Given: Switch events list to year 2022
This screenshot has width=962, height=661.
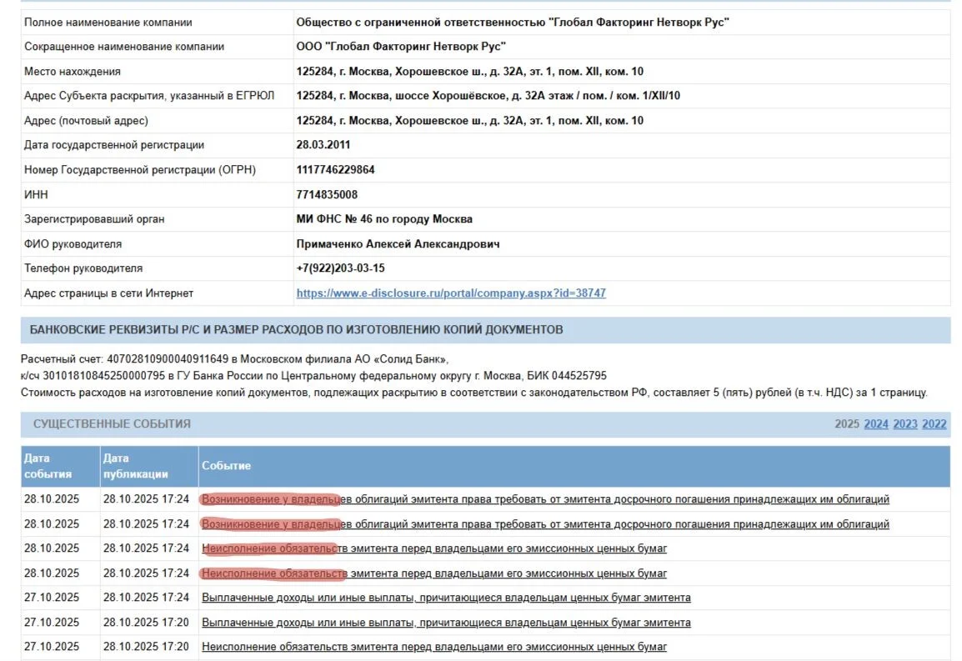Looking at the screenshot, I should 934,423.
